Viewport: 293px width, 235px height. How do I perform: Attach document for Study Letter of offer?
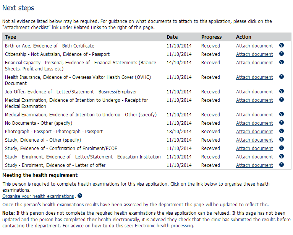[254, 165]
